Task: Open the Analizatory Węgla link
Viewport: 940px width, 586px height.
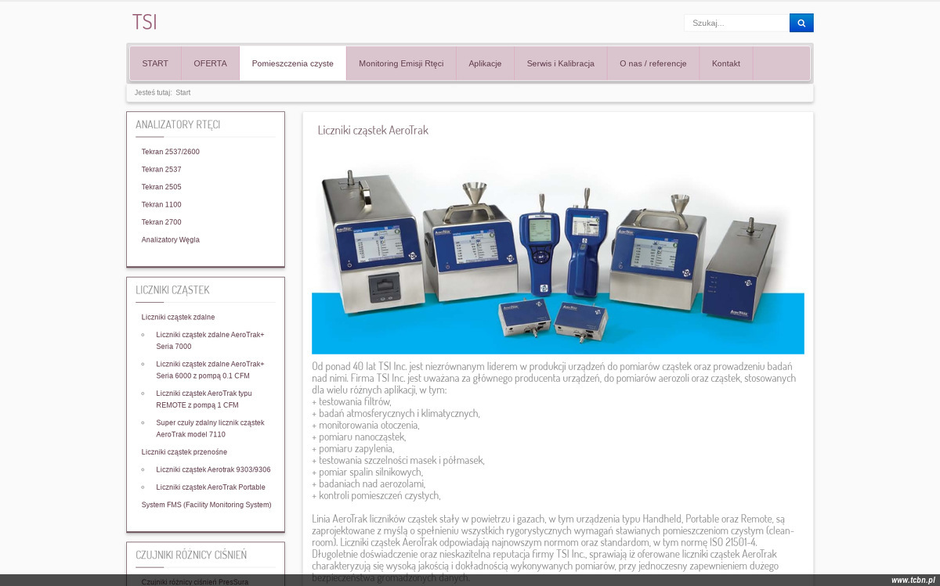Action: click(171, 239)
